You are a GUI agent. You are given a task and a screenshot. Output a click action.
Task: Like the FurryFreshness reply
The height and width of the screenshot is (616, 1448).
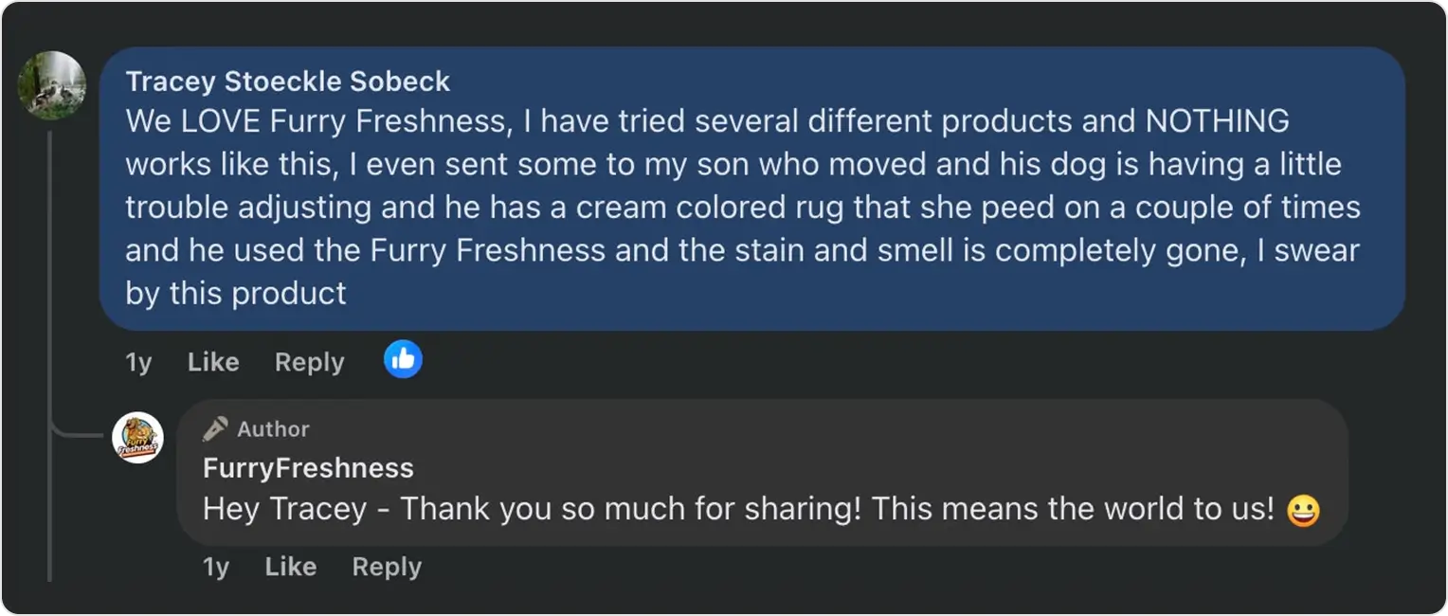click(290, 567)
